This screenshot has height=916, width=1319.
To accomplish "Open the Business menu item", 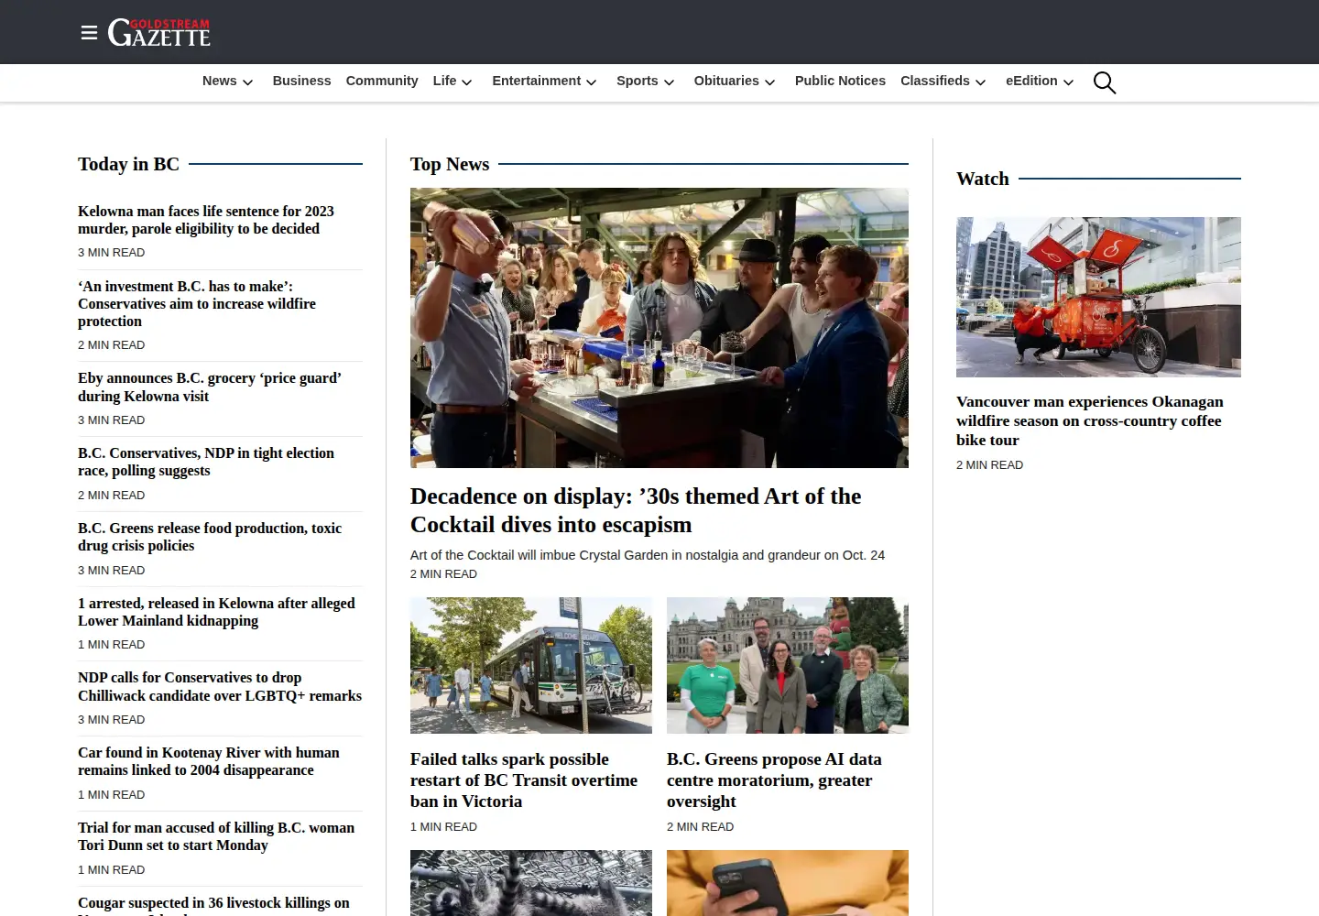I will tap(301, 81).
